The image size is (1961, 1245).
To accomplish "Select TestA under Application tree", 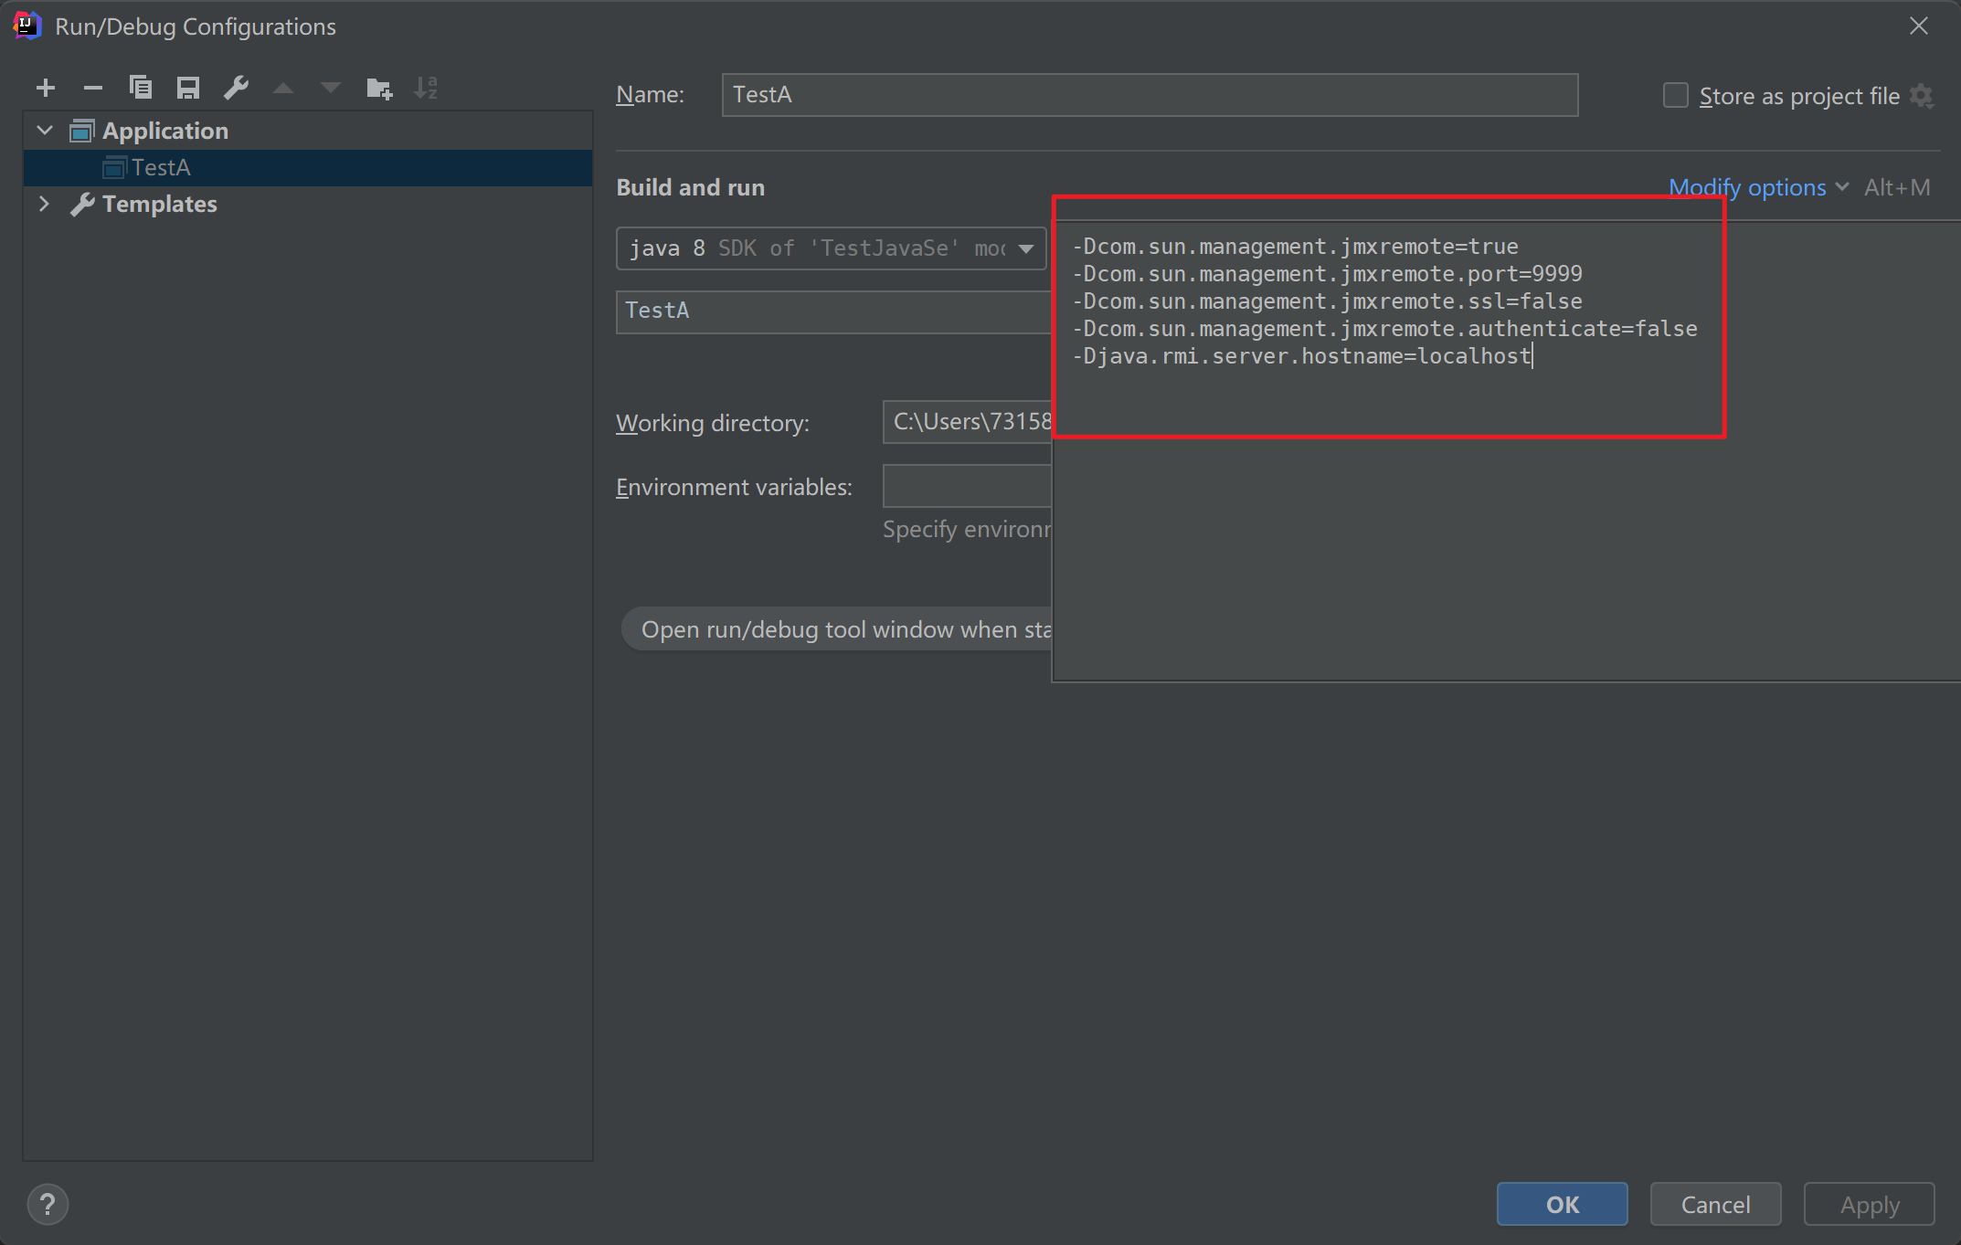I will 159,166.
